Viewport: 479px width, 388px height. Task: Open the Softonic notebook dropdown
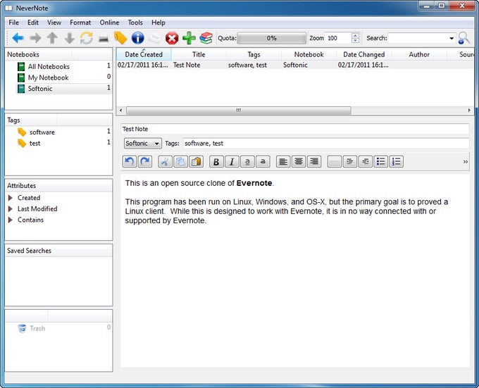[143, 143]
